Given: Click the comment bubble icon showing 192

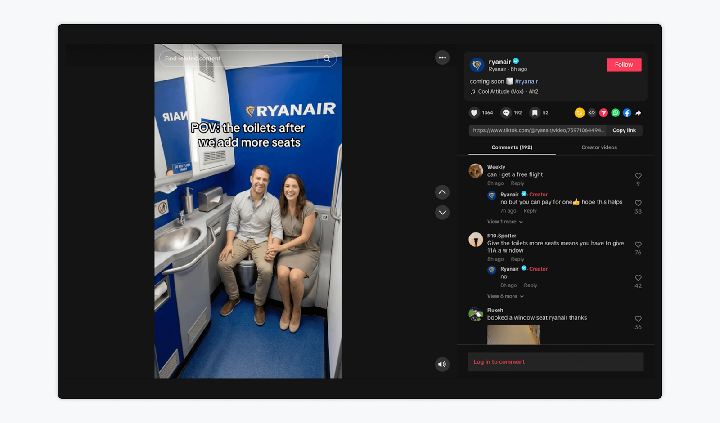Looking at the screenshot, I should (x=506, y=113).
